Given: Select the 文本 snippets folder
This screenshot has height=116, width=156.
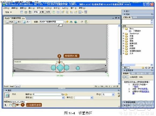Looking at the screenshot, I should point(131,53).
